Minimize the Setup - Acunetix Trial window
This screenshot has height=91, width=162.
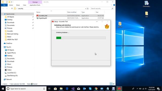click(97, 21)
